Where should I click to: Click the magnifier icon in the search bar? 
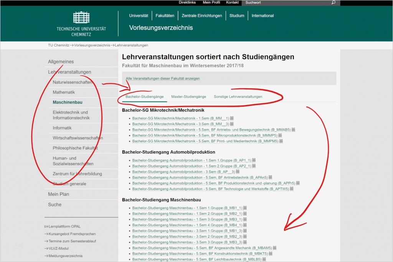click(x=333, y=3)
